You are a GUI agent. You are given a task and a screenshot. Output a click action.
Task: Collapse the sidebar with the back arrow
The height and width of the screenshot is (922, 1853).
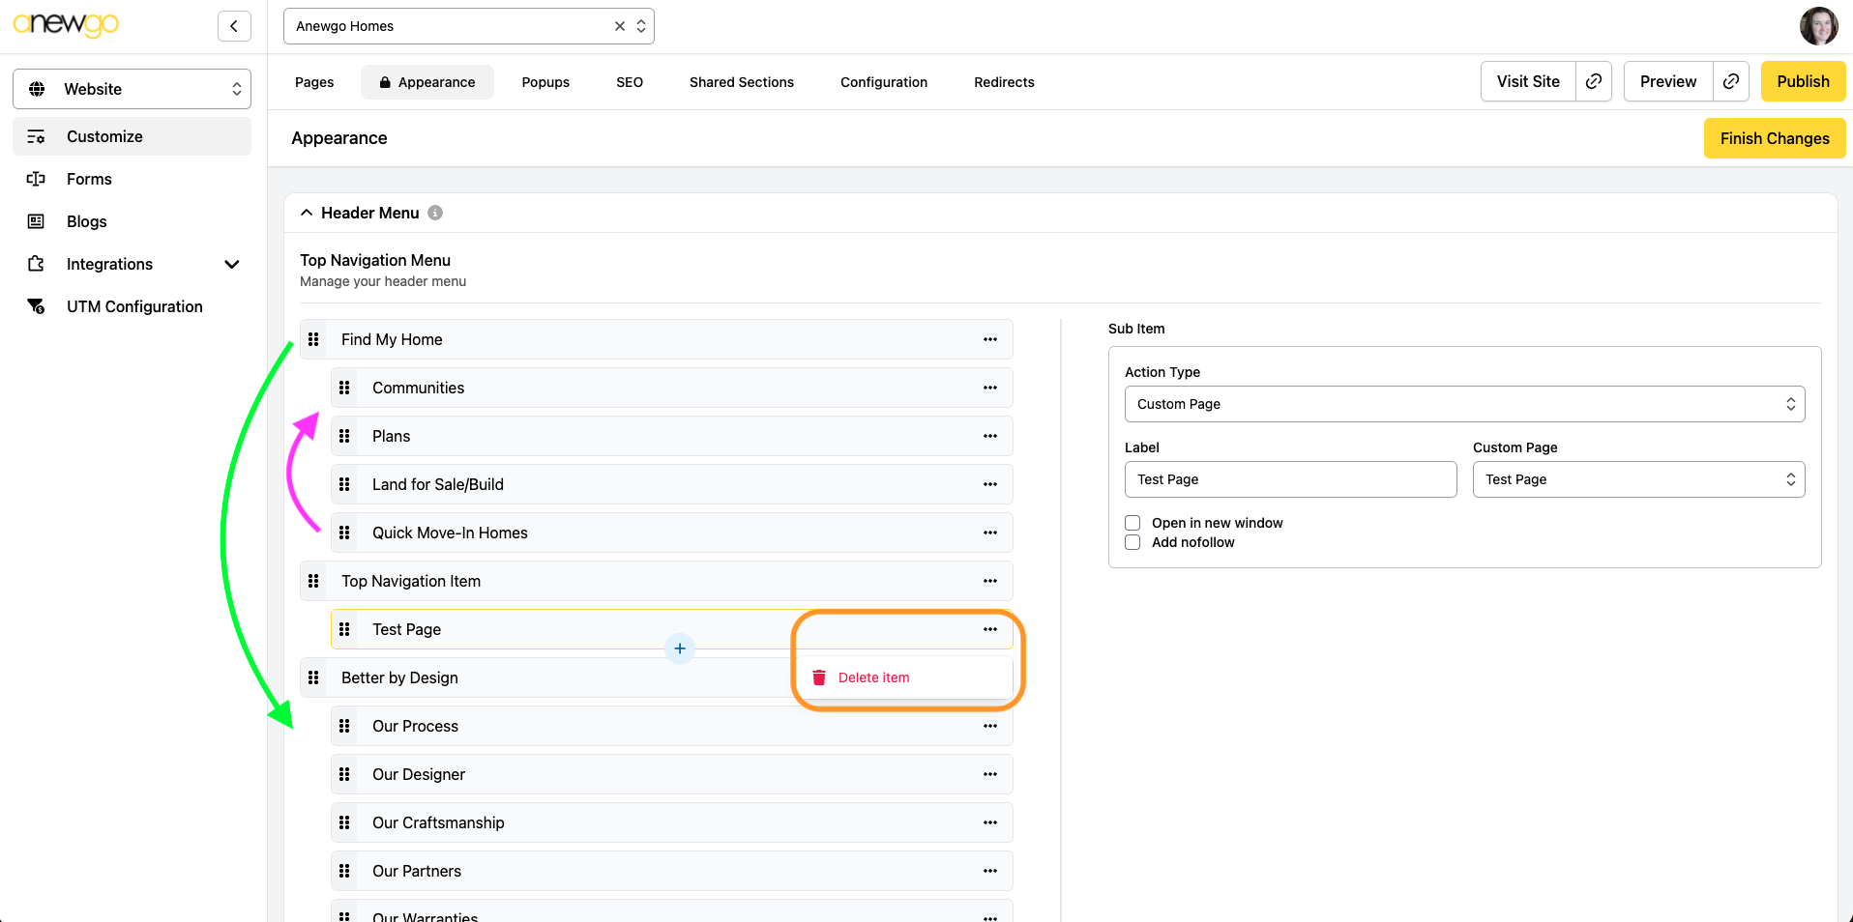(x=234, y=26)
